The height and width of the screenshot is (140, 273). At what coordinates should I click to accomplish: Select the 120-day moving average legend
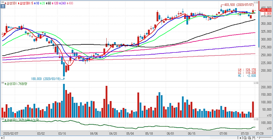tap(55, 3)
